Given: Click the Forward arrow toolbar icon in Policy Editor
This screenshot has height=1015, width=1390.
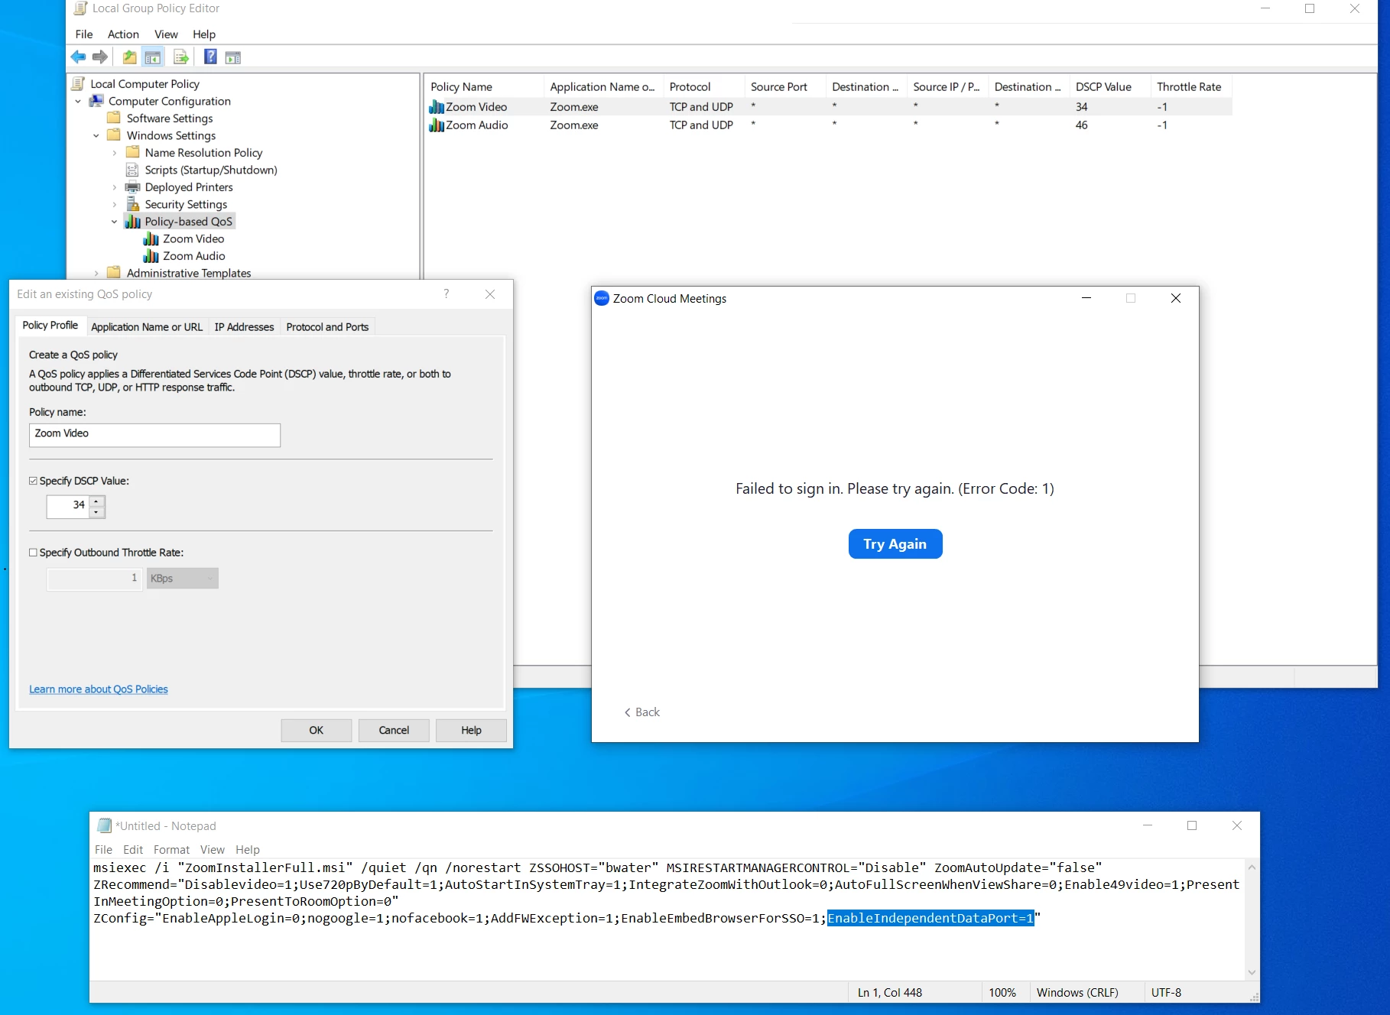Looking at the screenshot, I should coord(100,57).
